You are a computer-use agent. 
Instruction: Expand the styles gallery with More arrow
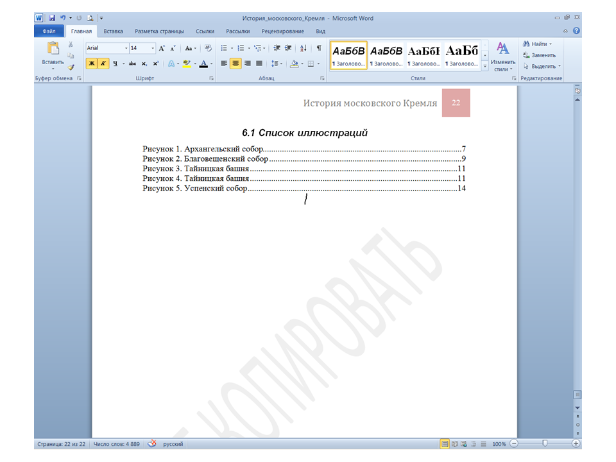(485, 66)
